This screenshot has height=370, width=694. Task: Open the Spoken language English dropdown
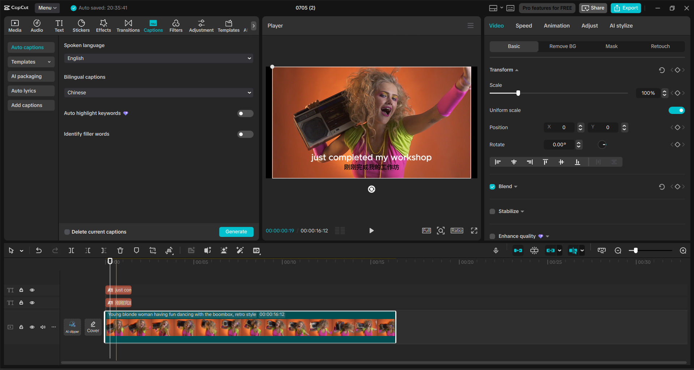(x=158, y=58)
